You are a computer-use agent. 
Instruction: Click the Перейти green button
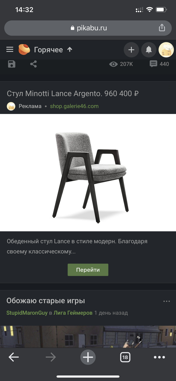(88, 270)
